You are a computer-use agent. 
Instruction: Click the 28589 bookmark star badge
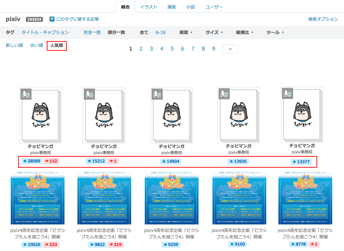click(x=32, y=161)
